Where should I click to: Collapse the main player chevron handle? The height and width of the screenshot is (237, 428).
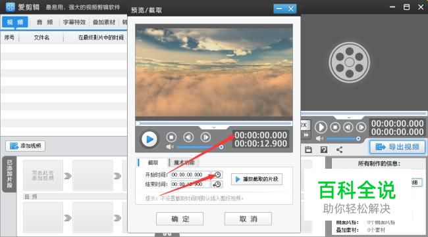coord(349,118)
